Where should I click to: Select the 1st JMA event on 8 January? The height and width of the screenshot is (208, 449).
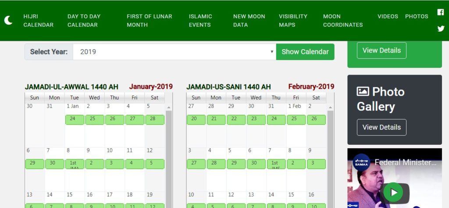click(x=75, y=164)
